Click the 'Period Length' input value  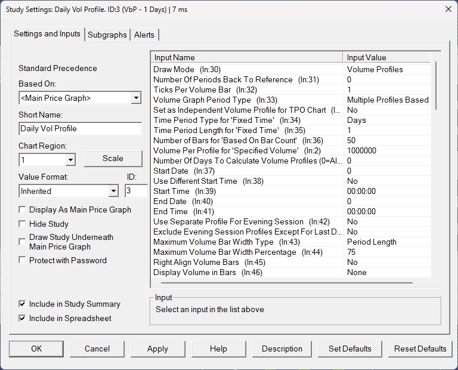pyautogui.click(x=372, y=242)
